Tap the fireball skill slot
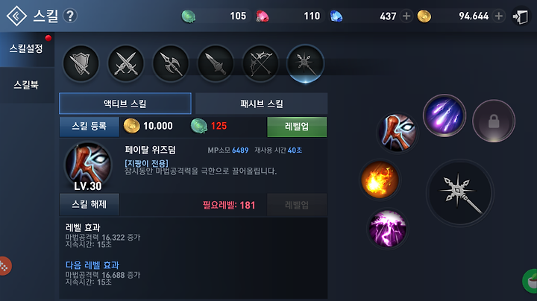Image resolution: width=537 pixels, height=301 pixels. pos(380,180)
